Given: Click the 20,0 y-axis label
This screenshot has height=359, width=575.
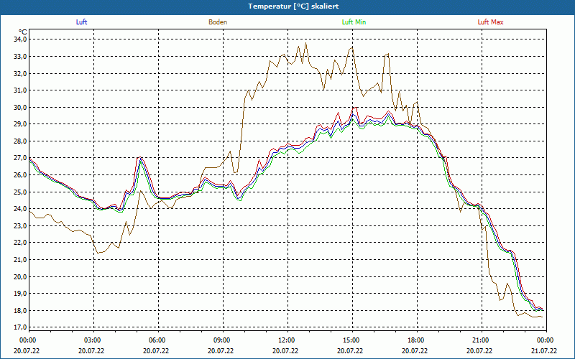Looking at the screenshot, I should pos(20,276).
